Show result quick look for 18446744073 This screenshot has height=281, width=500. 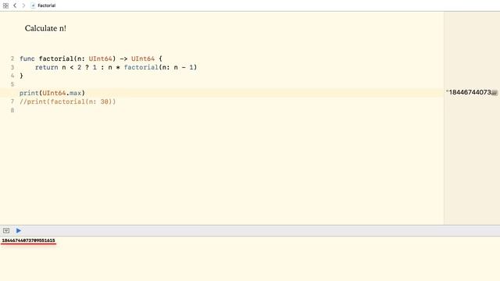(495, 93)
